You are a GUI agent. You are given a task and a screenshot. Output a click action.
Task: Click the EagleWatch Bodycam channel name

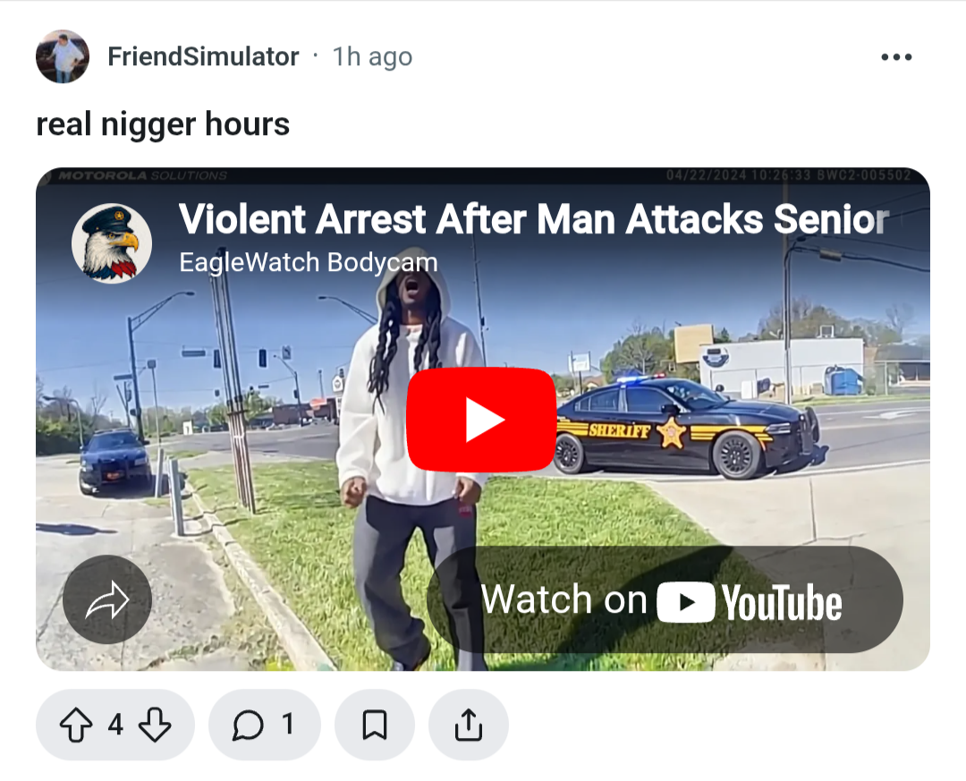pyautogui.click(x=308, y=263)
